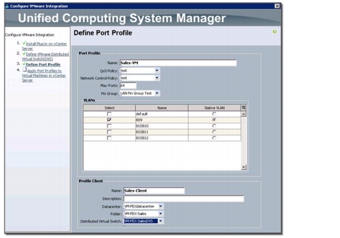Expand the Pin Group dropdown
340x238 pixels.
[157, 93]
